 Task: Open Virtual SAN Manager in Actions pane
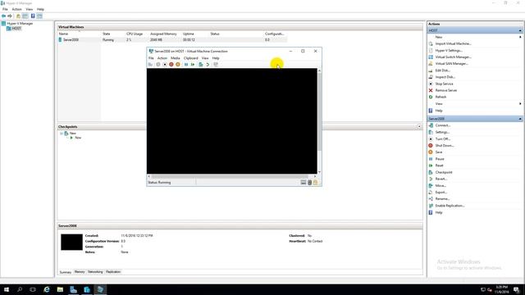(x=452, y=64)
